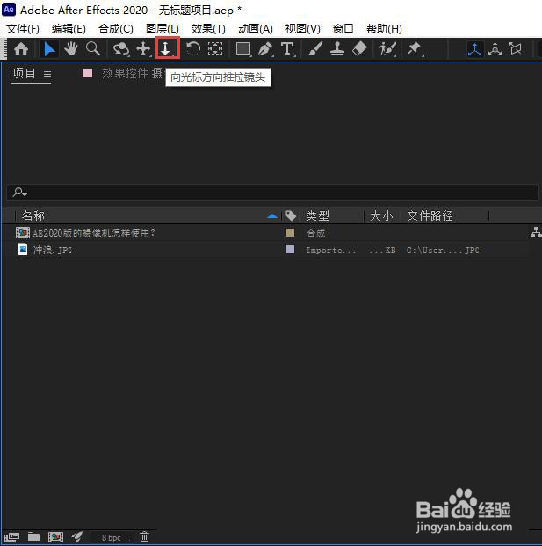Open the 文件(F) menu
The height and width of the screenshot is (546, 542).
[x=23, y=29]
